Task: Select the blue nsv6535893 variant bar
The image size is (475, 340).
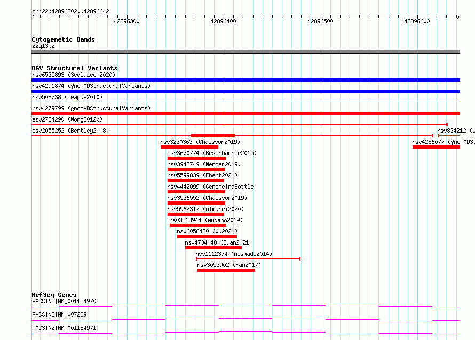Action: point(246,80)
